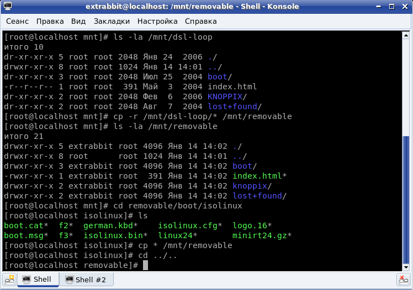The image size is (413, 290).
Task: Maximize the Konsole window
Action: pos(393,7)
